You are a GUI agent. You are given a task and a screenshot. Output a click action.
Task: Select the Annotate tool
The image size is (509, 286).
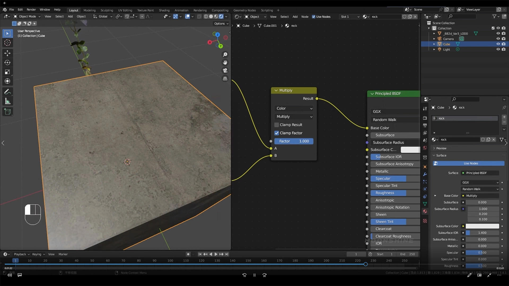(7, 92)
